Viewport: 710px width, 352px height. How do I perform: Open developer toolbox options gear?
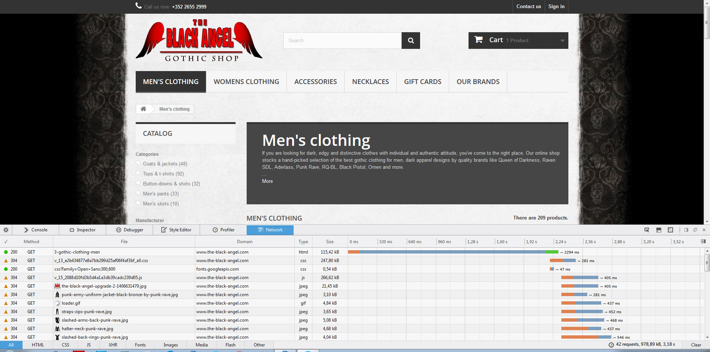pyautogui.click(x=6, y=230)
